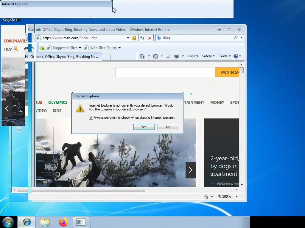Click the horizontal scrollbar right arrow
Image resolution: width=305 pixels, height=228 pixels.
point(236,190)
